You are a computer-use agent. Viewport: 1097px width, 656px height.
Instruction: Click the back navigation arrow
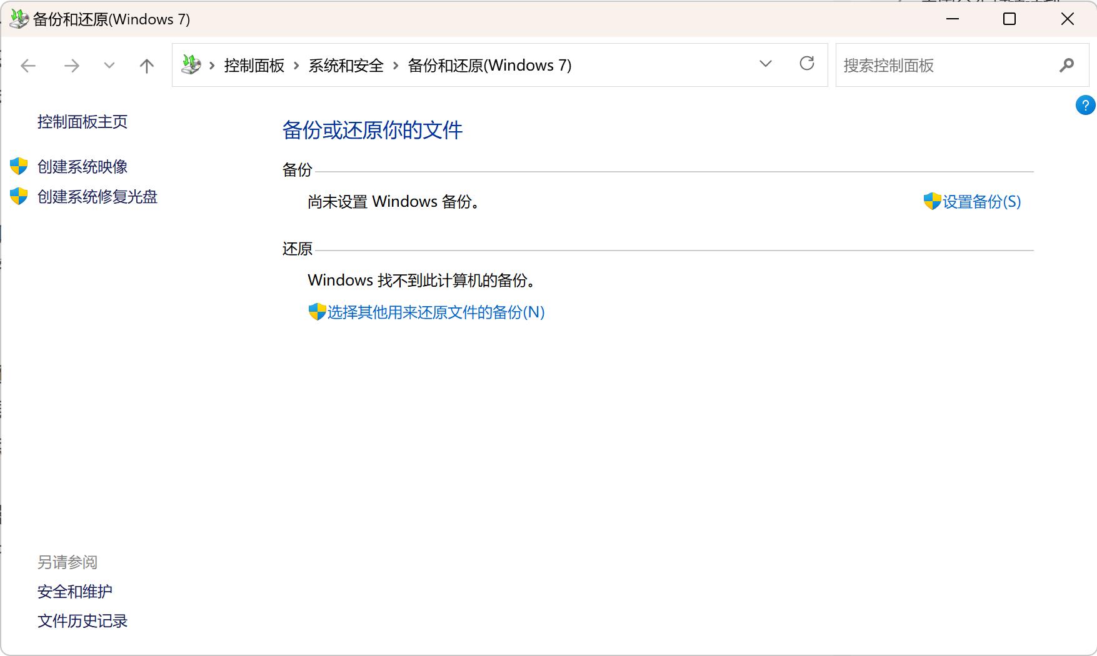point(28,65)
